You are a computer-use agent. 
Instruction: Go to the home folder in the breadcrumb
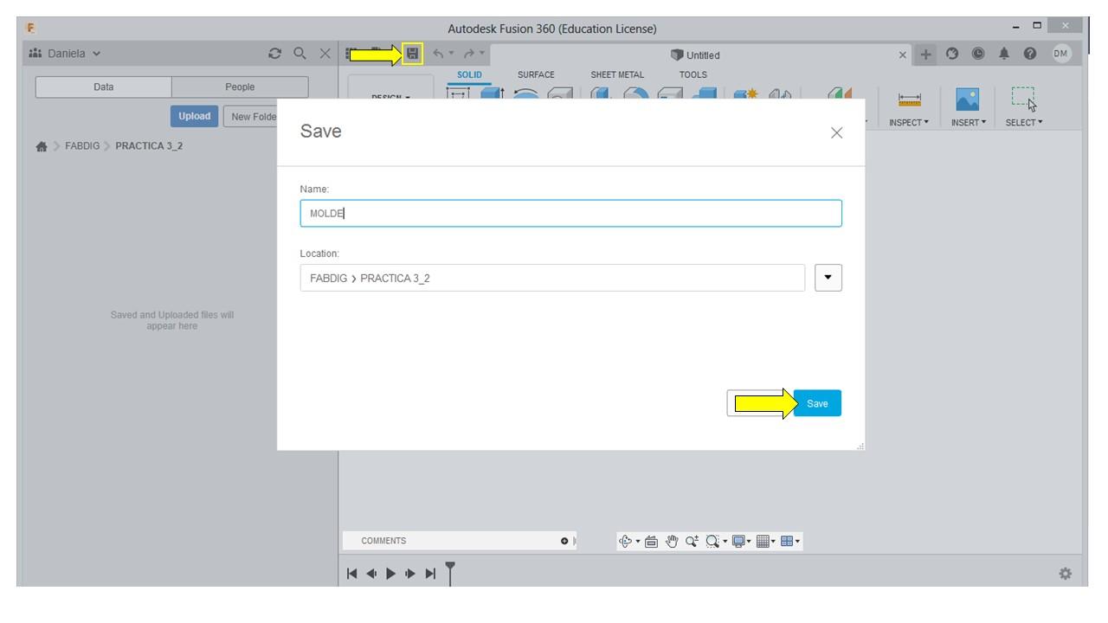[41, 145]
